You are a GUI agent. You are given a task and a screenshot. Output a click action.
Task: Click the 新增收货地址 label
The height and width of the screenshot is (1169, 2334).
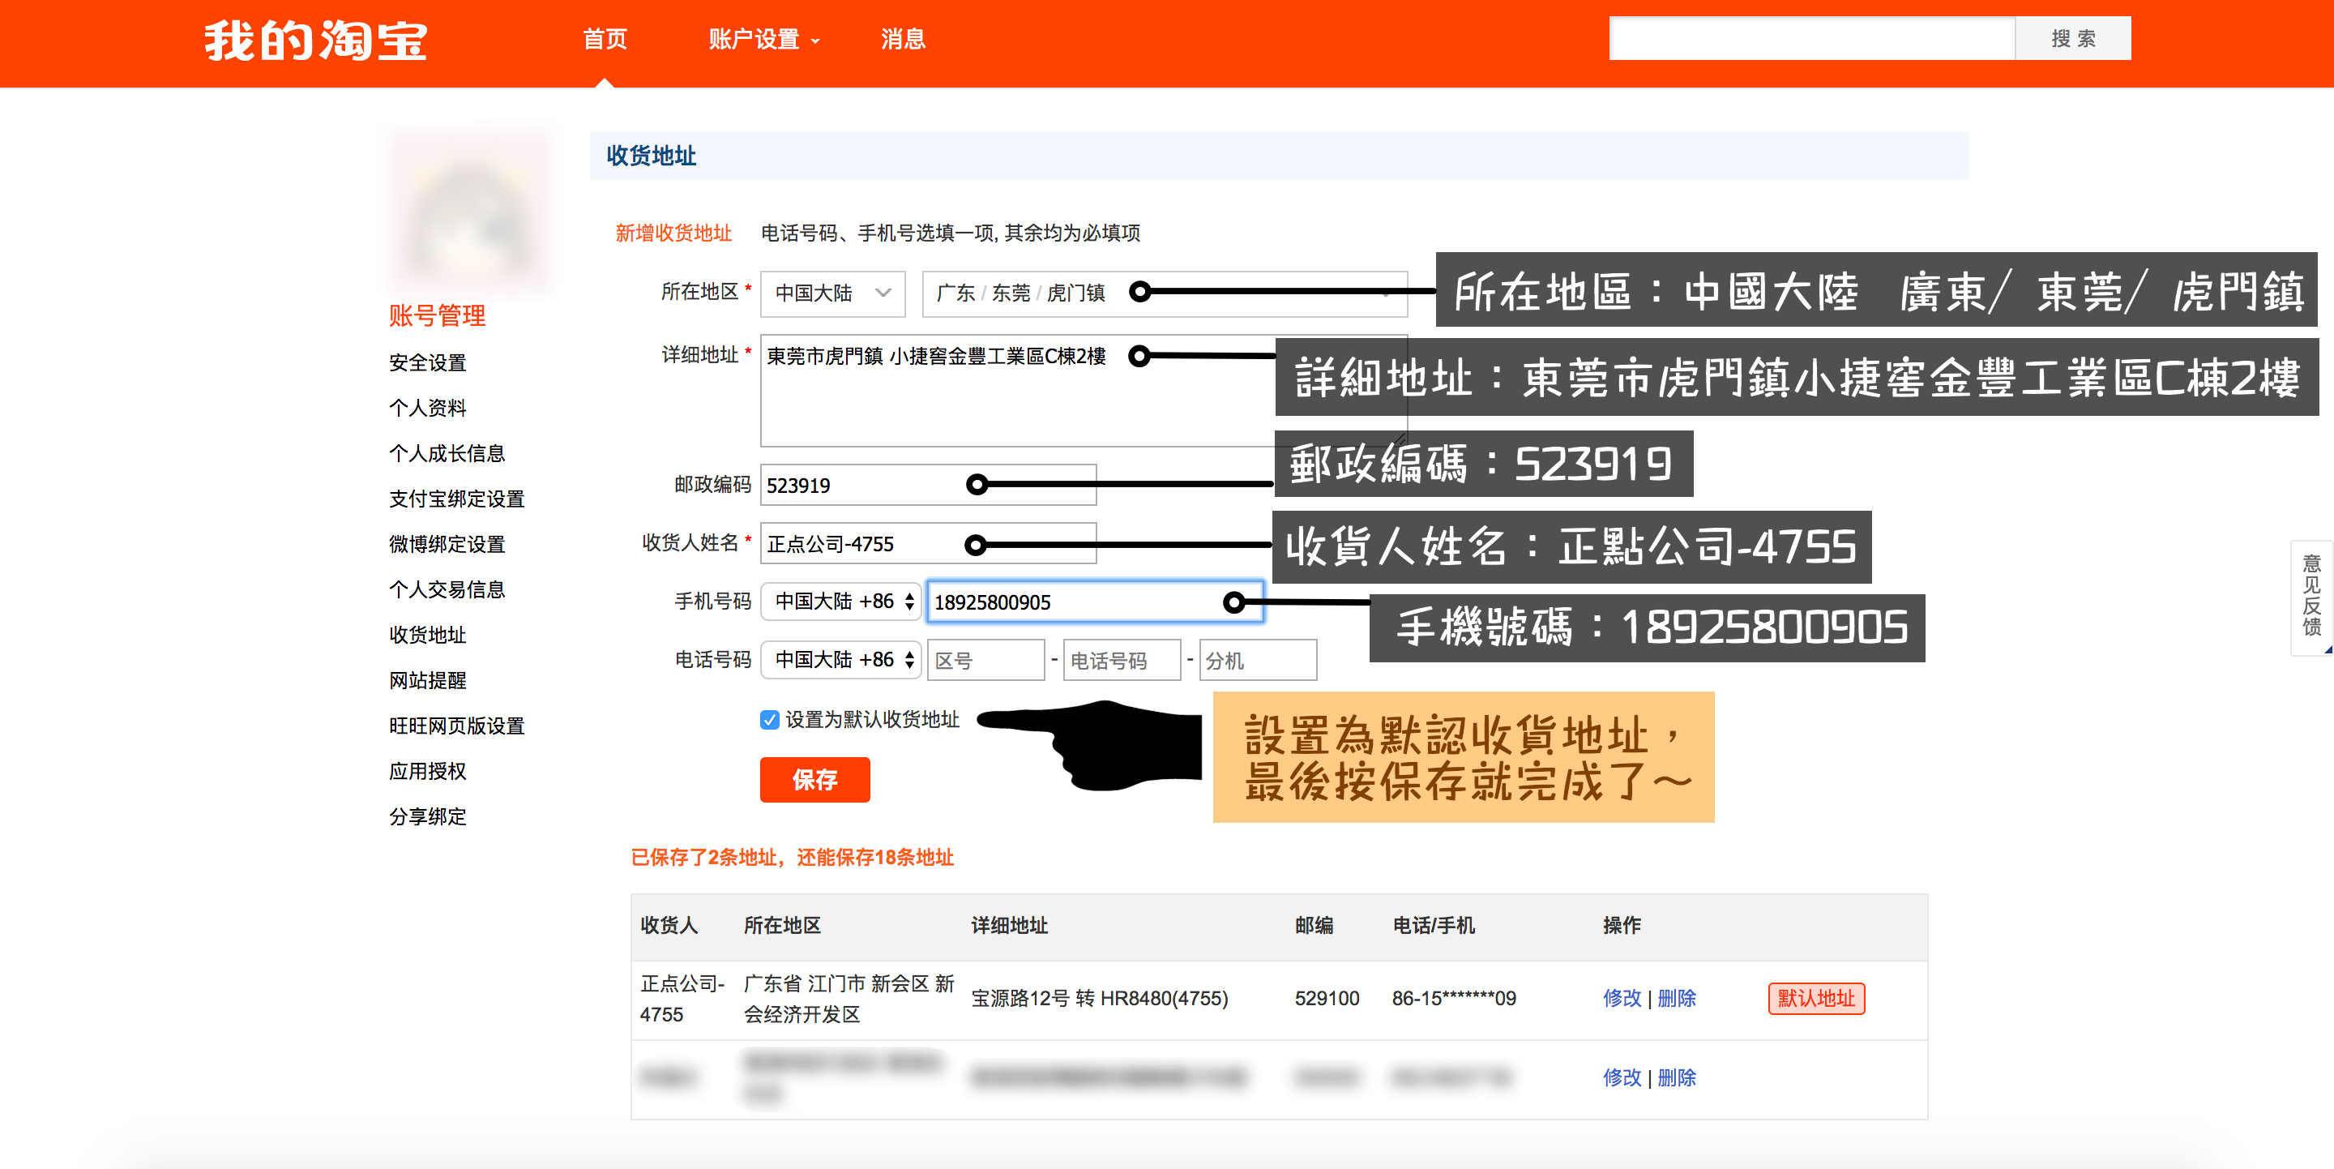pos(673,233)
